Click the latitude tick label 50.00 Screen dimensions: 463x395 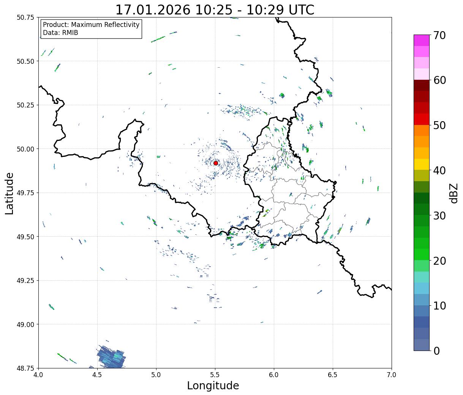click(x=25, y=149)
